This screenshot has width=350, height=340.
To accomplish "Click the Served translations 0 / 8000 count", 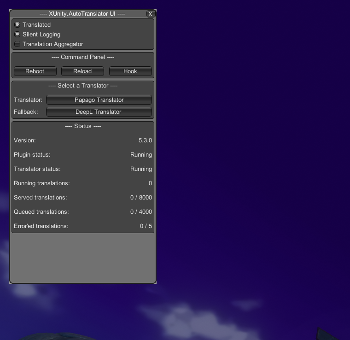I will point(141,198).
